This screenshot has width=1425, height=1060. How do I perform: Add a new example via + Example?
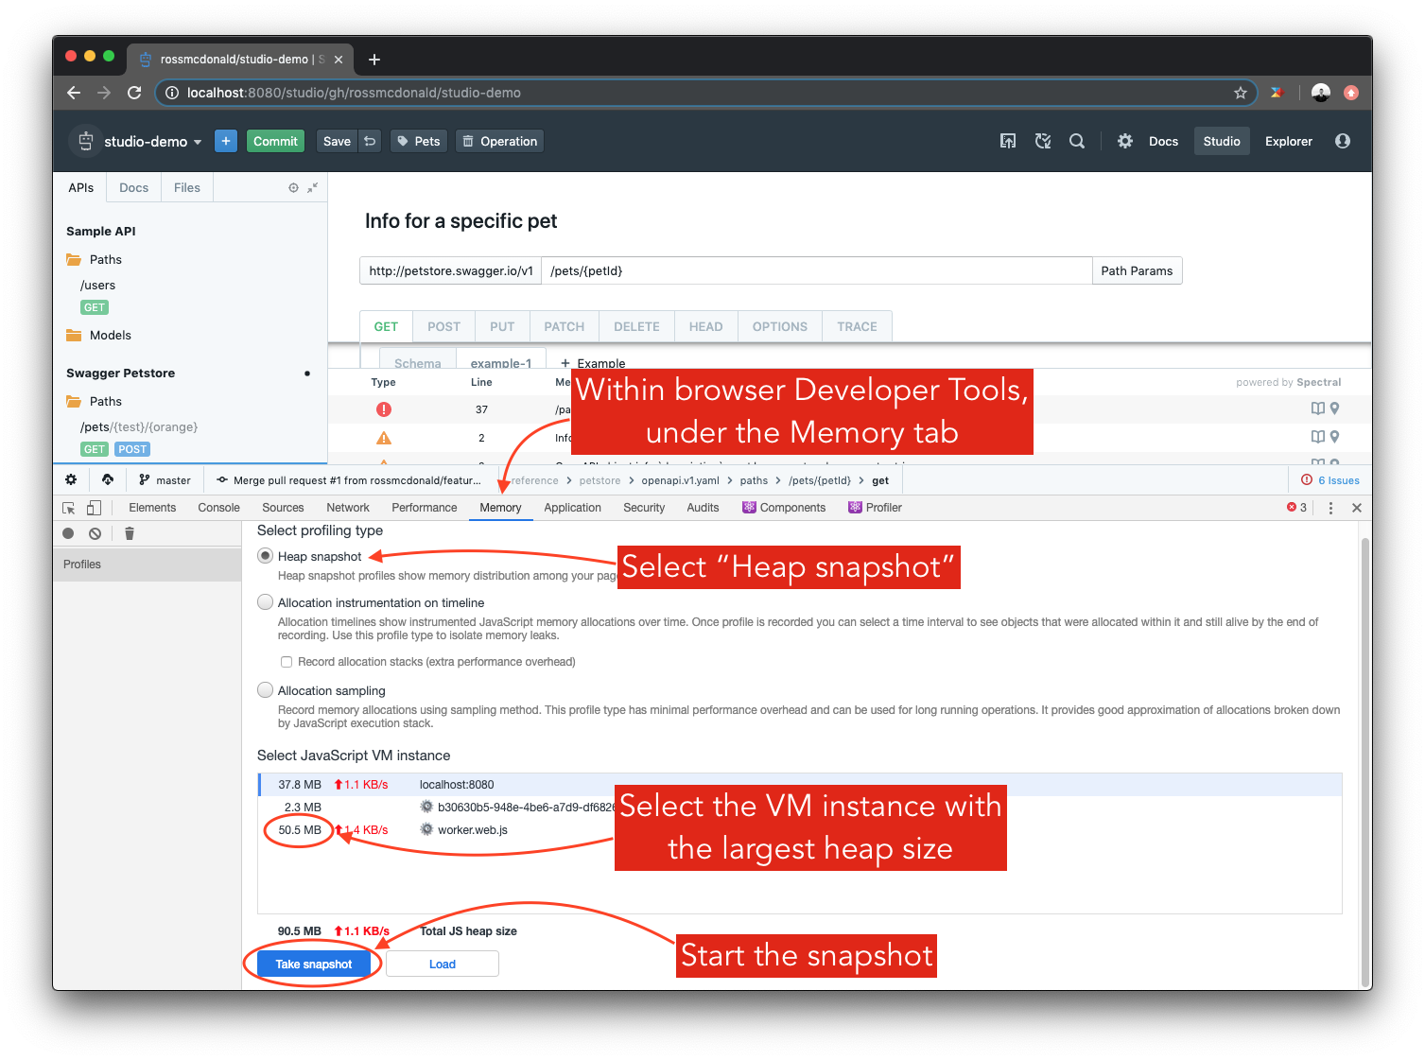pos(592,362)
